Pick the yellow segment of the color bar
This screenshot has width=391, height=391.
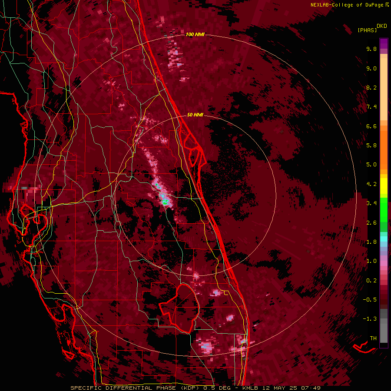pos(384,186)
